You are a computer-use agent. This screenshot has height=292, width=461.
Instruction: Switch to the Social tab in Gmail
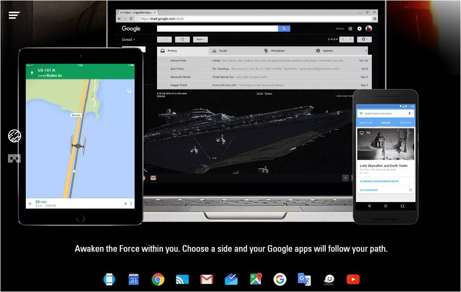[x=234, y=51]
